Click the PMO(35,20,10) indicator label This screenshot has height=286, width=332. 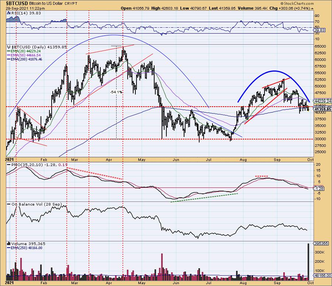[27, 165]
